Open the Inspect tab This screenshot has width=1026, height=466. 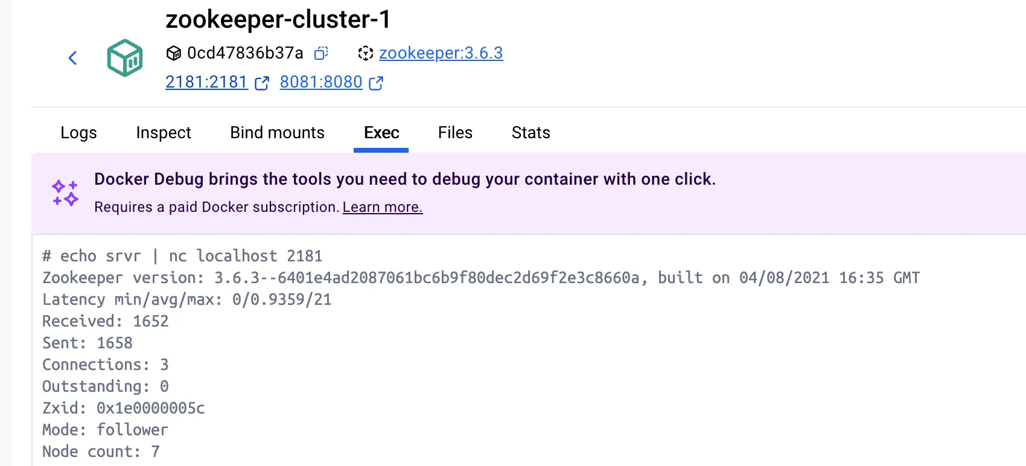(x=164, y=133)
